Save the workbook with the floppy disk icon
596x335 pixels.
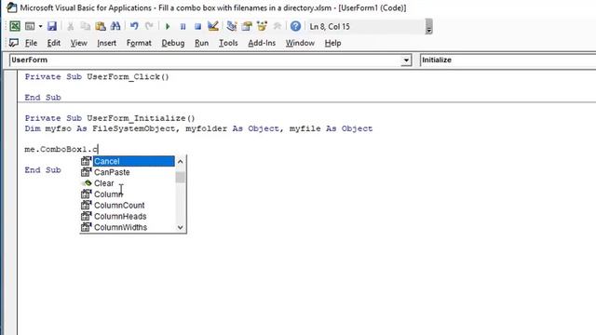tap(52, 26)
